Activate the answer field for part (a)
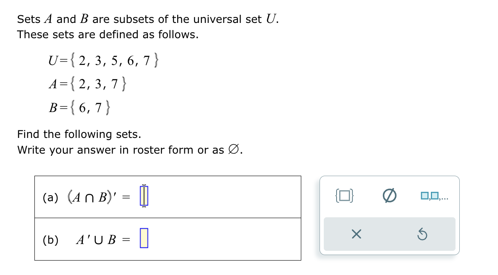This screenshot has height=275, width=498. click(x=144, y=196)
